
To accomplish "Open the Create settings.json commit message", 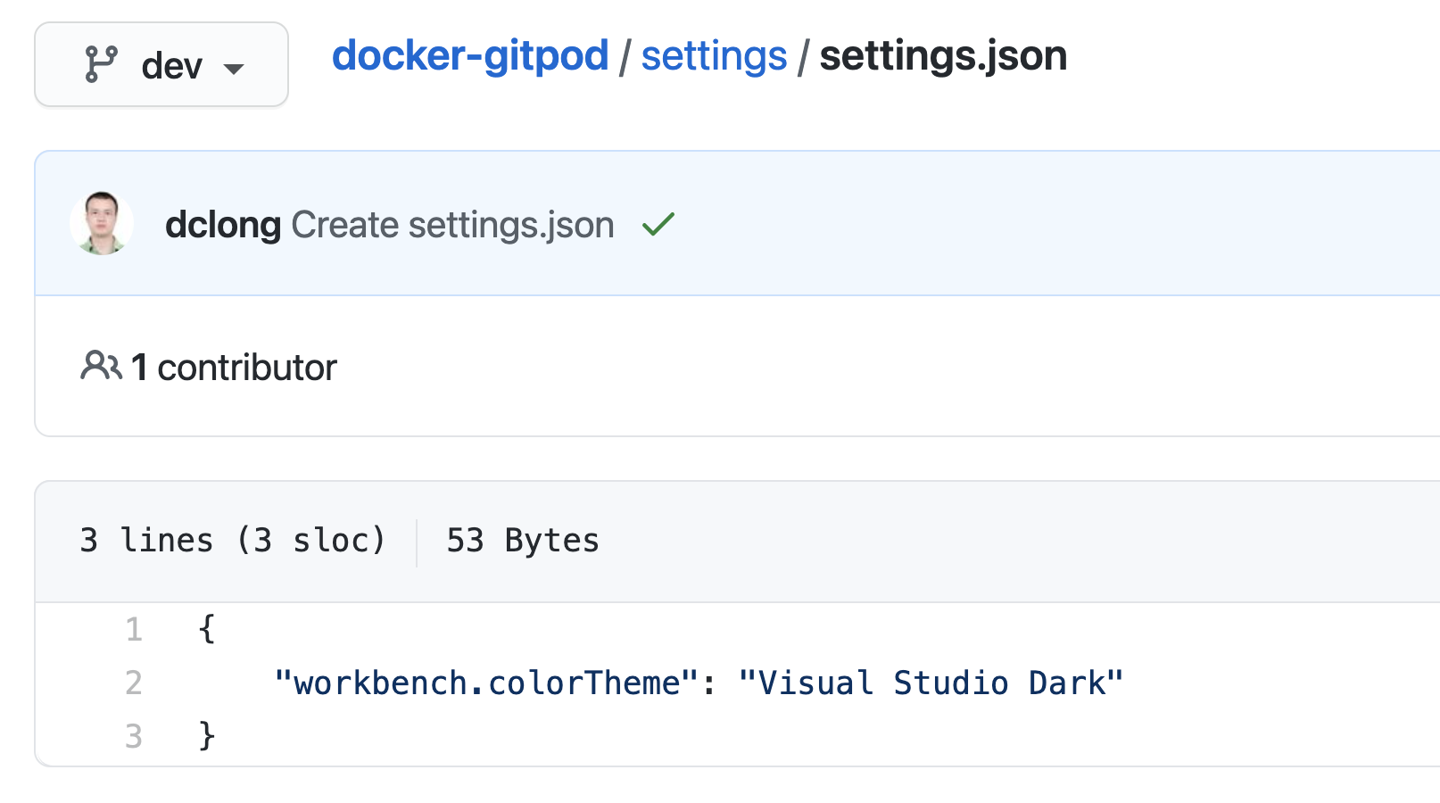I will 452,225.
